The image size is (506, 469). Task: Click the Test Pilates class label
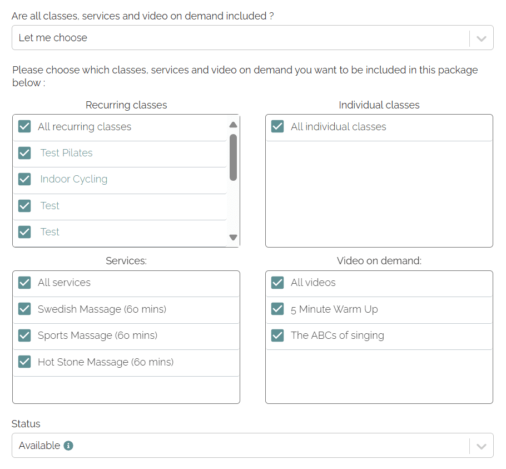coord(66,153)
